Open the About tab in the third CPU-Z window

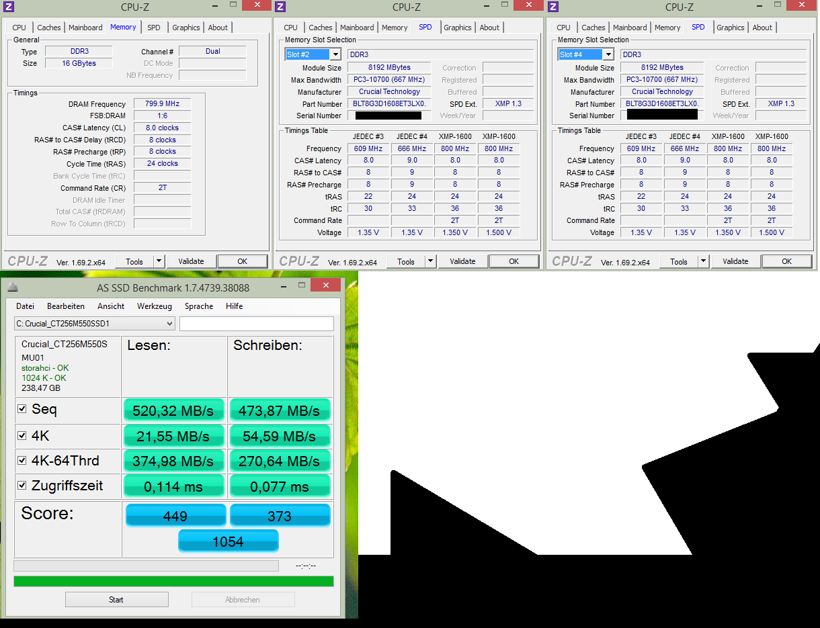762,28
